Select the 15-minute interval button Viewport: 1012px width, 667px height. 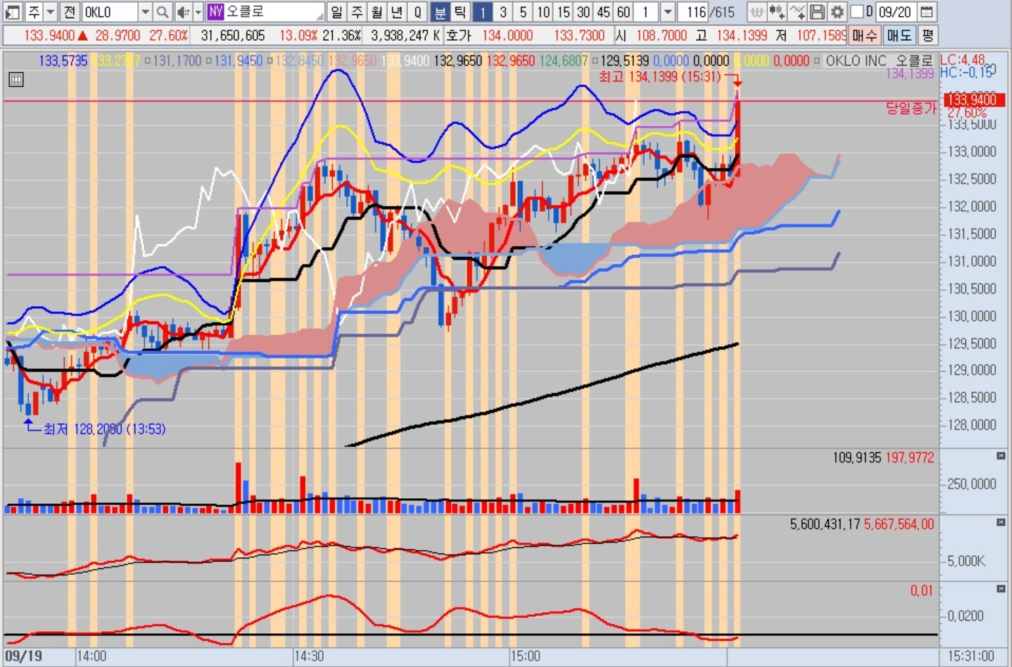(564, 12)
